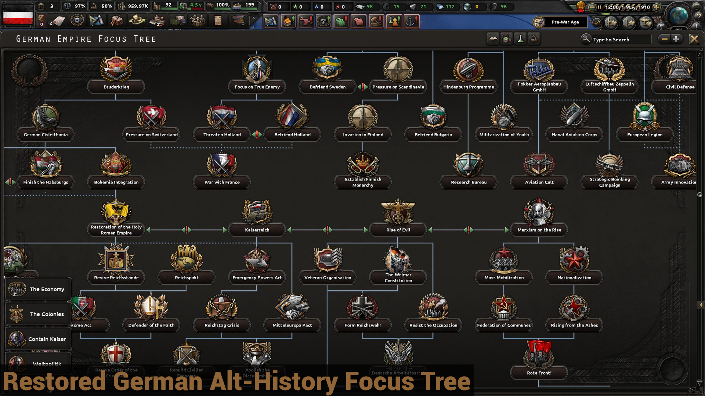
Task: Toggle the manpower arm focus filter
Action: click(x=534, y=38)
